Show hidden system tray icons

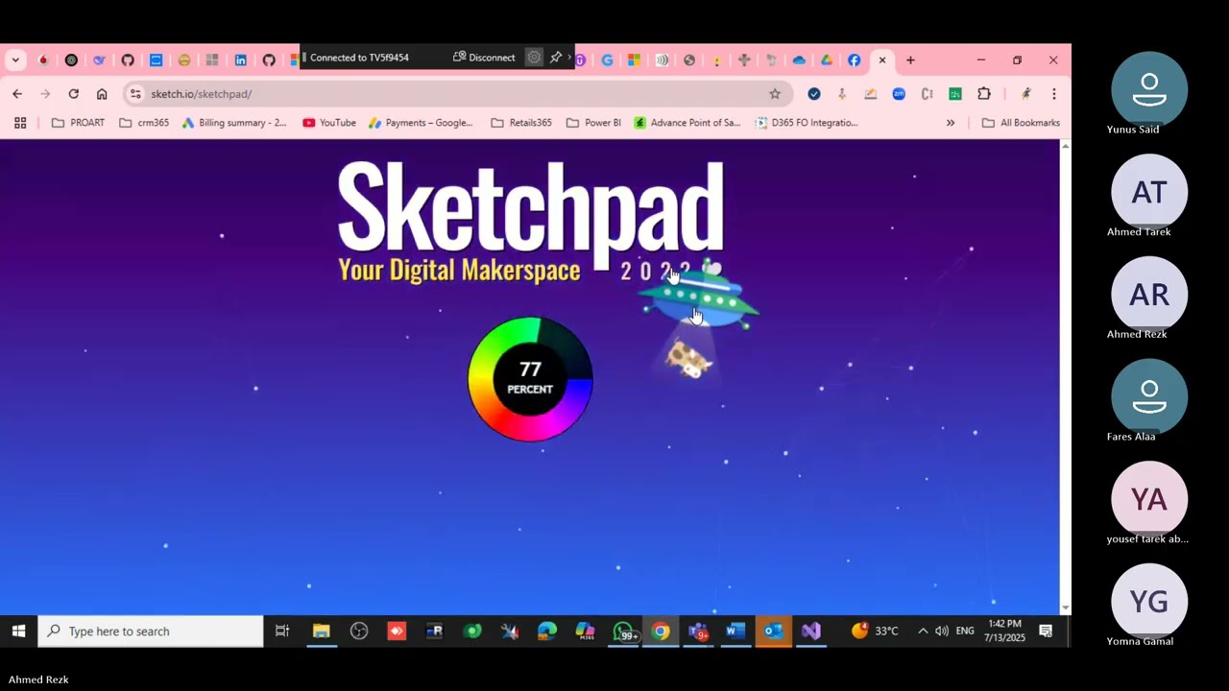(x=923, y=631)
